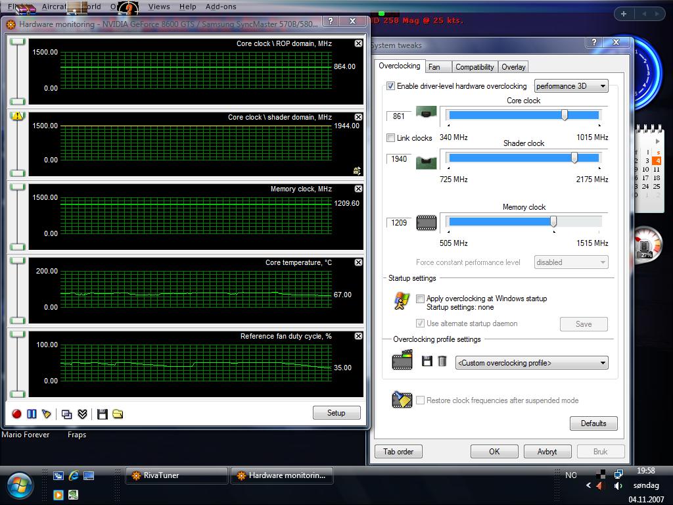Screen dimensions: 673x505
Task: Switch to the Compatibility tab
Action: pos(475,67)
